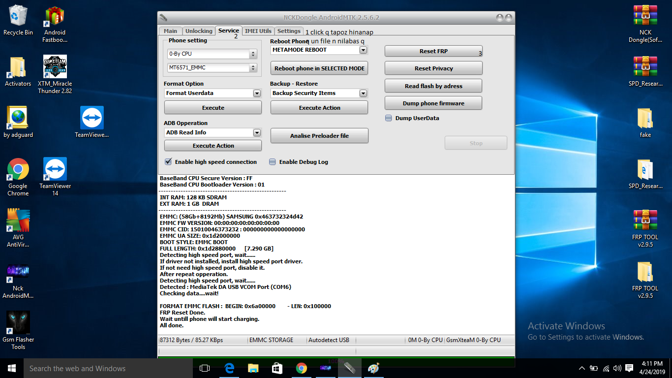672x378 pixels.
Task: Open File Explorer from the taskbar
Action: point(253,368)
